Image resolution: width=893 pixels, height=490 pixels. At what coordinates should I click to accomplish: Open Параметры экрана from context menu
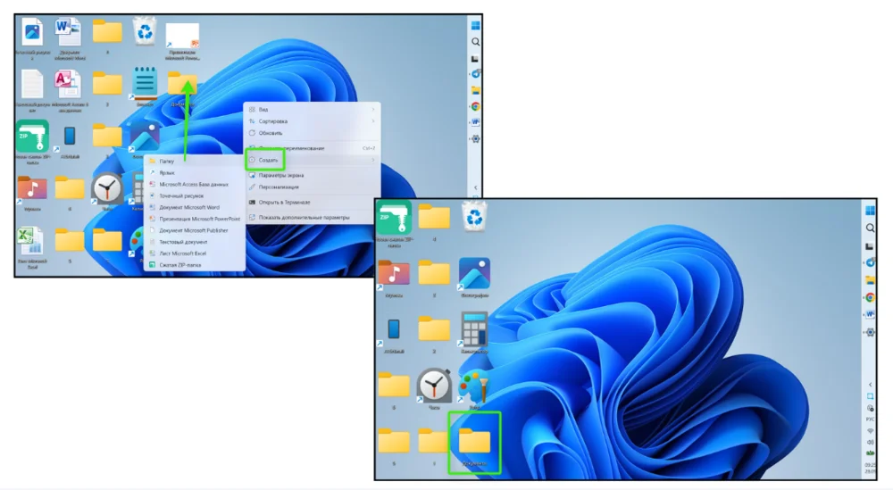coord(312,175)
